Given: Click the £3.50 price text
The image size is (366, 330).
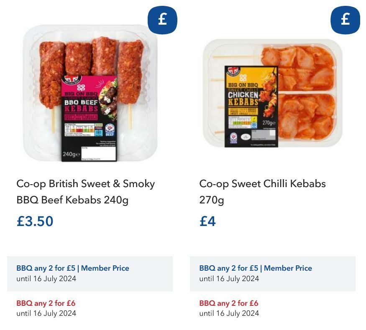Looking at the screenshot, I should tap(35, 222).
